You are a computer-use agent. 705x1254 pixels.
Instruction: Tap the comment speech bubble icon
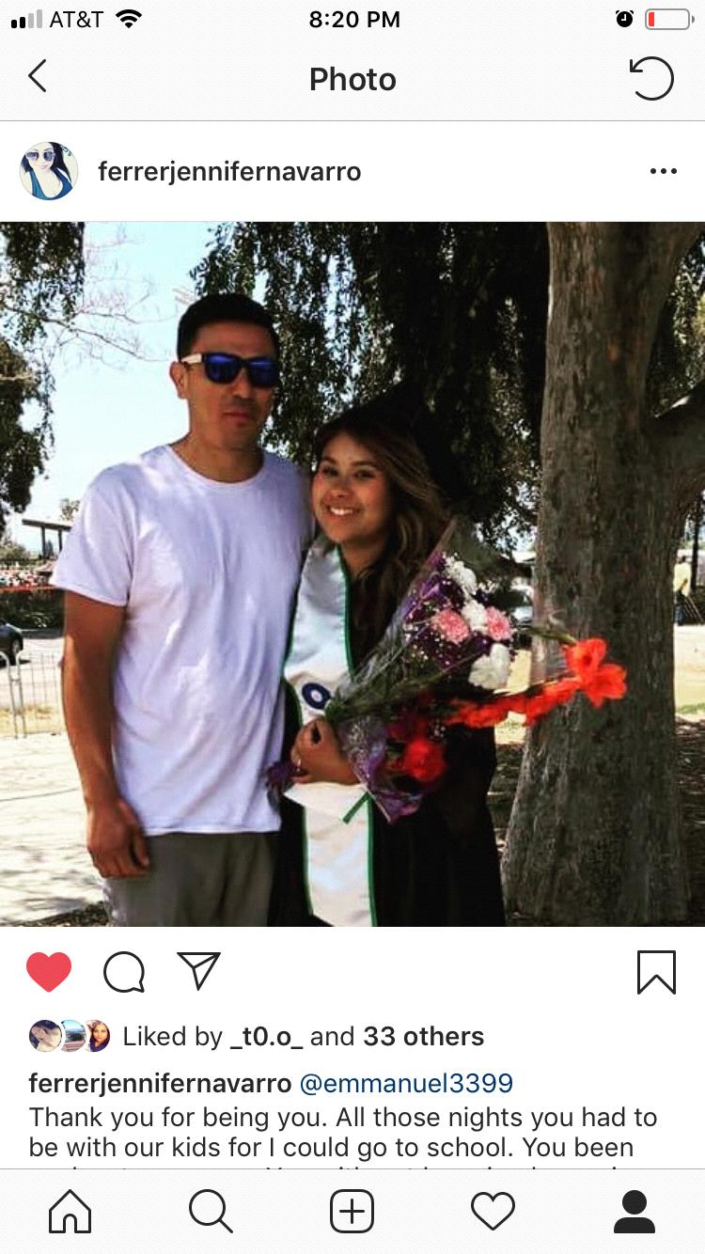tap(124, 972)
